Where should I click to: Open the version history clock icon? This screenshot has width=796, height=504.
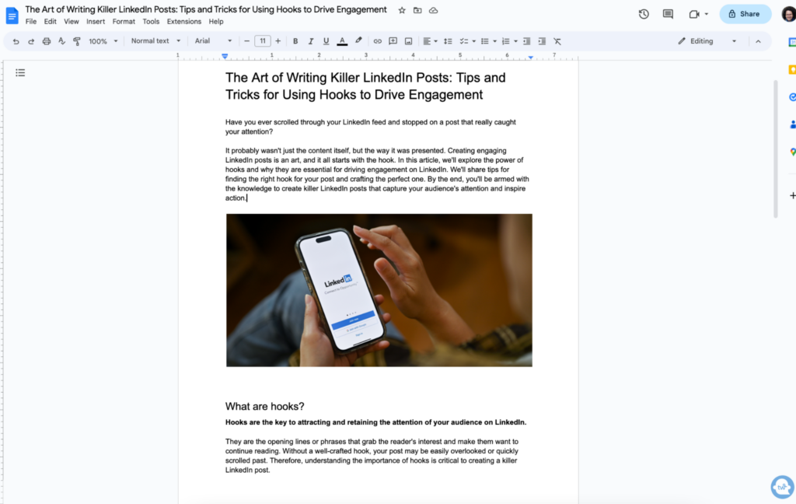[x=644, y=14]
